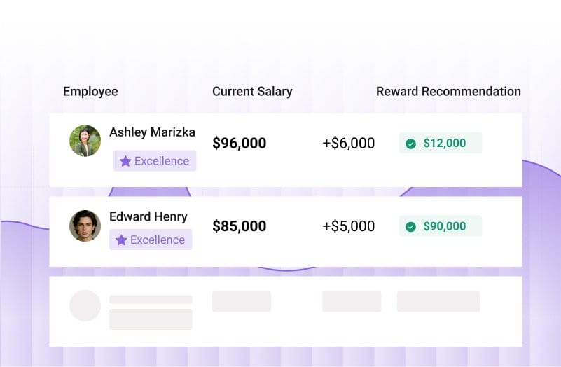
Task: Click Edward Henry's profile photo
Action: pos(85,226)
